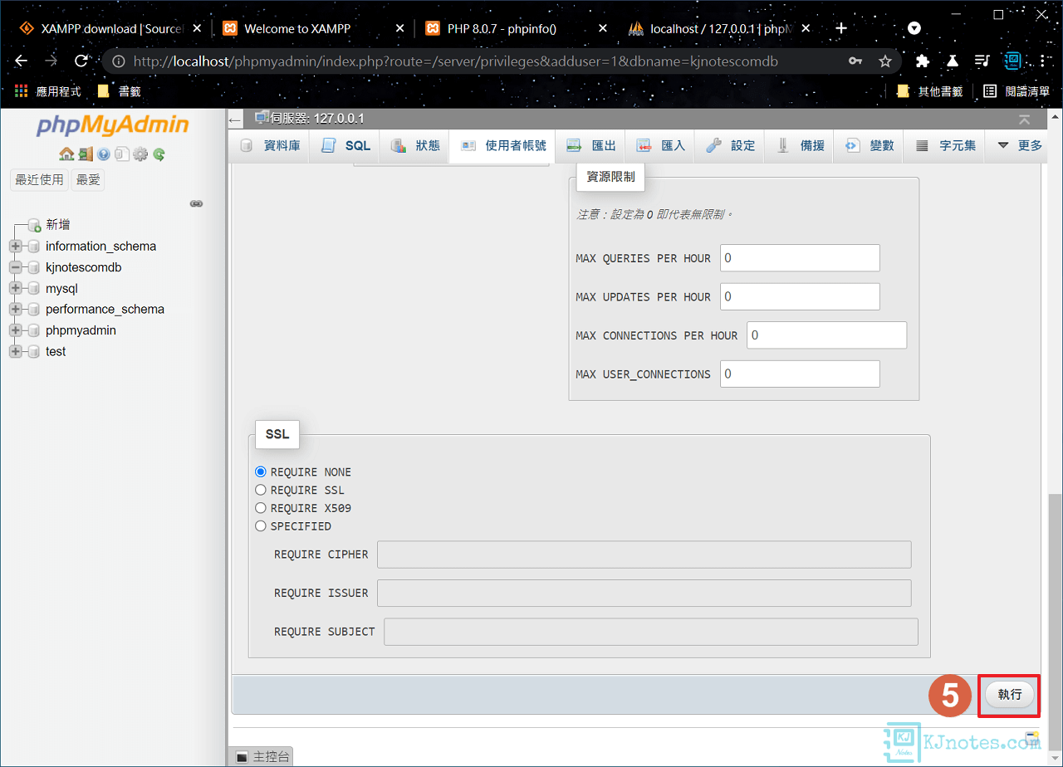Click the saved password key icon
The image size is (1063, 767).
tap(855, 61)
